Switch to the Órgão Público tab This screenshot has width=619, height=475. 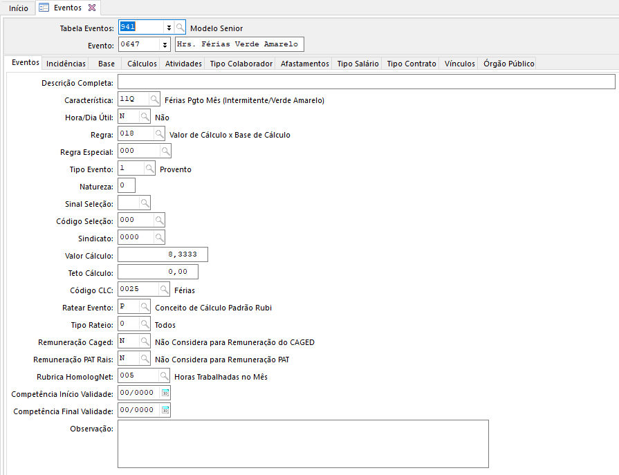tap(509, 64)
